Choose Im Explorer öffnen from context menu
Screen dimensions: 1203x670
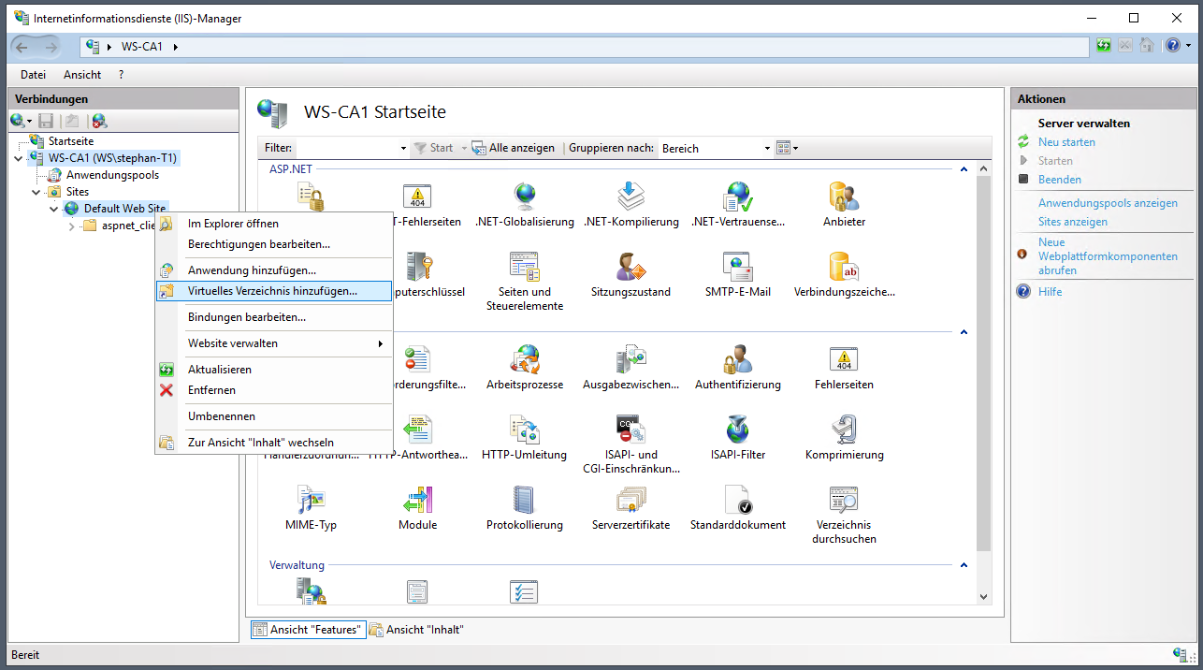pos(274,224)
